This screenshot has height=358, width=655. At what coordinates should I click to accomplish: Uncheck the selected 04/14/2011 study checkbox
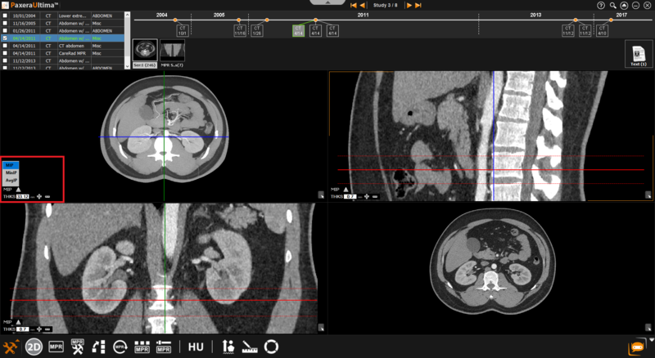[x=6, y=38]
